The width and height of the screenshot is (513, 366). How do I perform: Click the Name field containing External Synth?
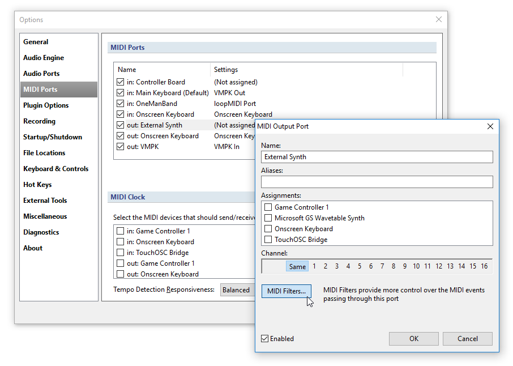click(x=377, y=157)
